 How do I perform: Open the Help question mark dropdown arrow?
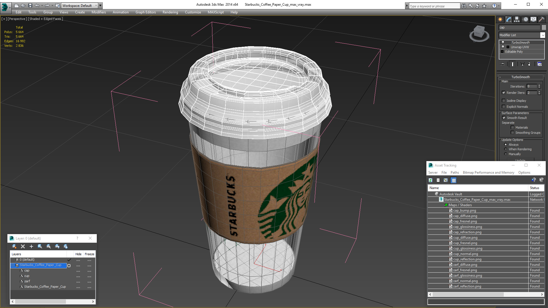[499, 6]
